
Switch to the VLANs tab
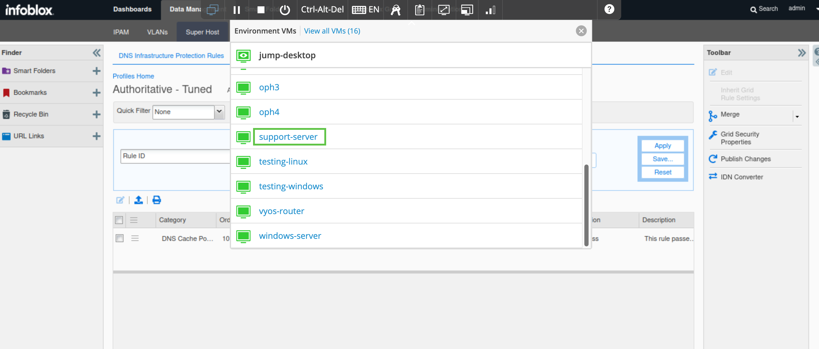pyautogui.click(x=157, y=32)
